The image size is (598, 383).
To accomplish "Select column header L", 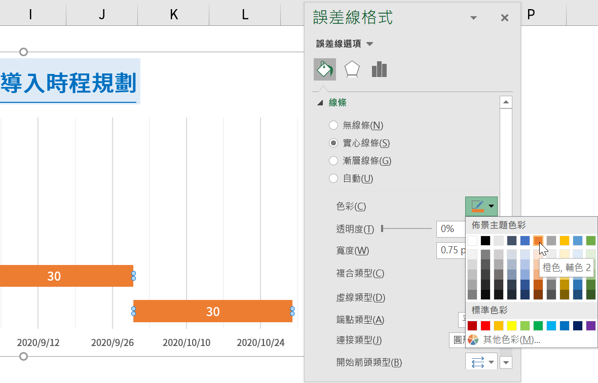I will click(x=245, y=14).
